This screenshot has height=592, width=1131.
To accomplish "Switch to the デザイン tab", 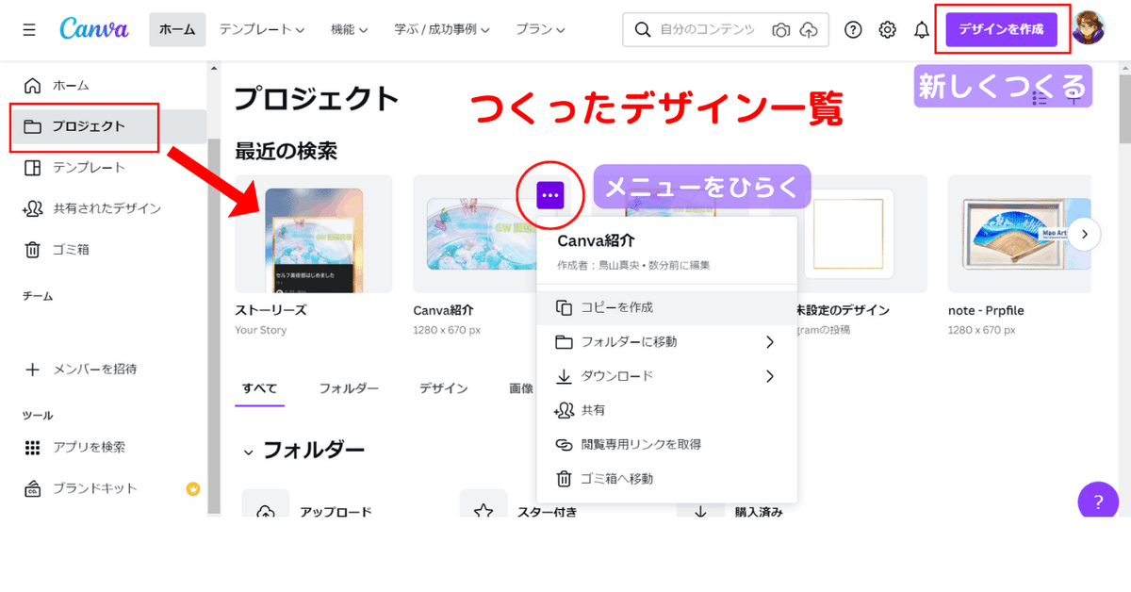I will 444,388.
